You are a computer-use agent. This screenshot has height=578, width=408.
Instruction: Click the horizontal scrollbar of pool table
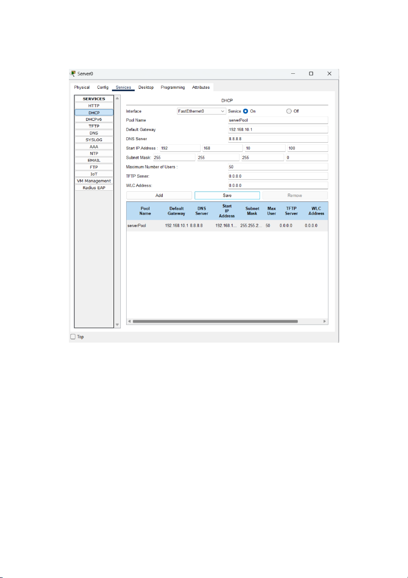coord(215,321)
